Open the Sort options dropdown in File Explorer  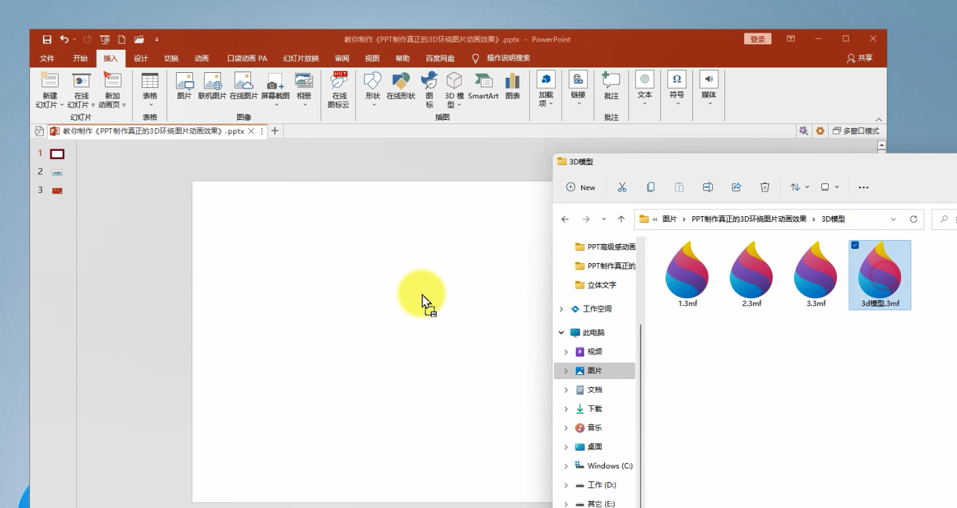pyautogui.click(x=799, y=188)
